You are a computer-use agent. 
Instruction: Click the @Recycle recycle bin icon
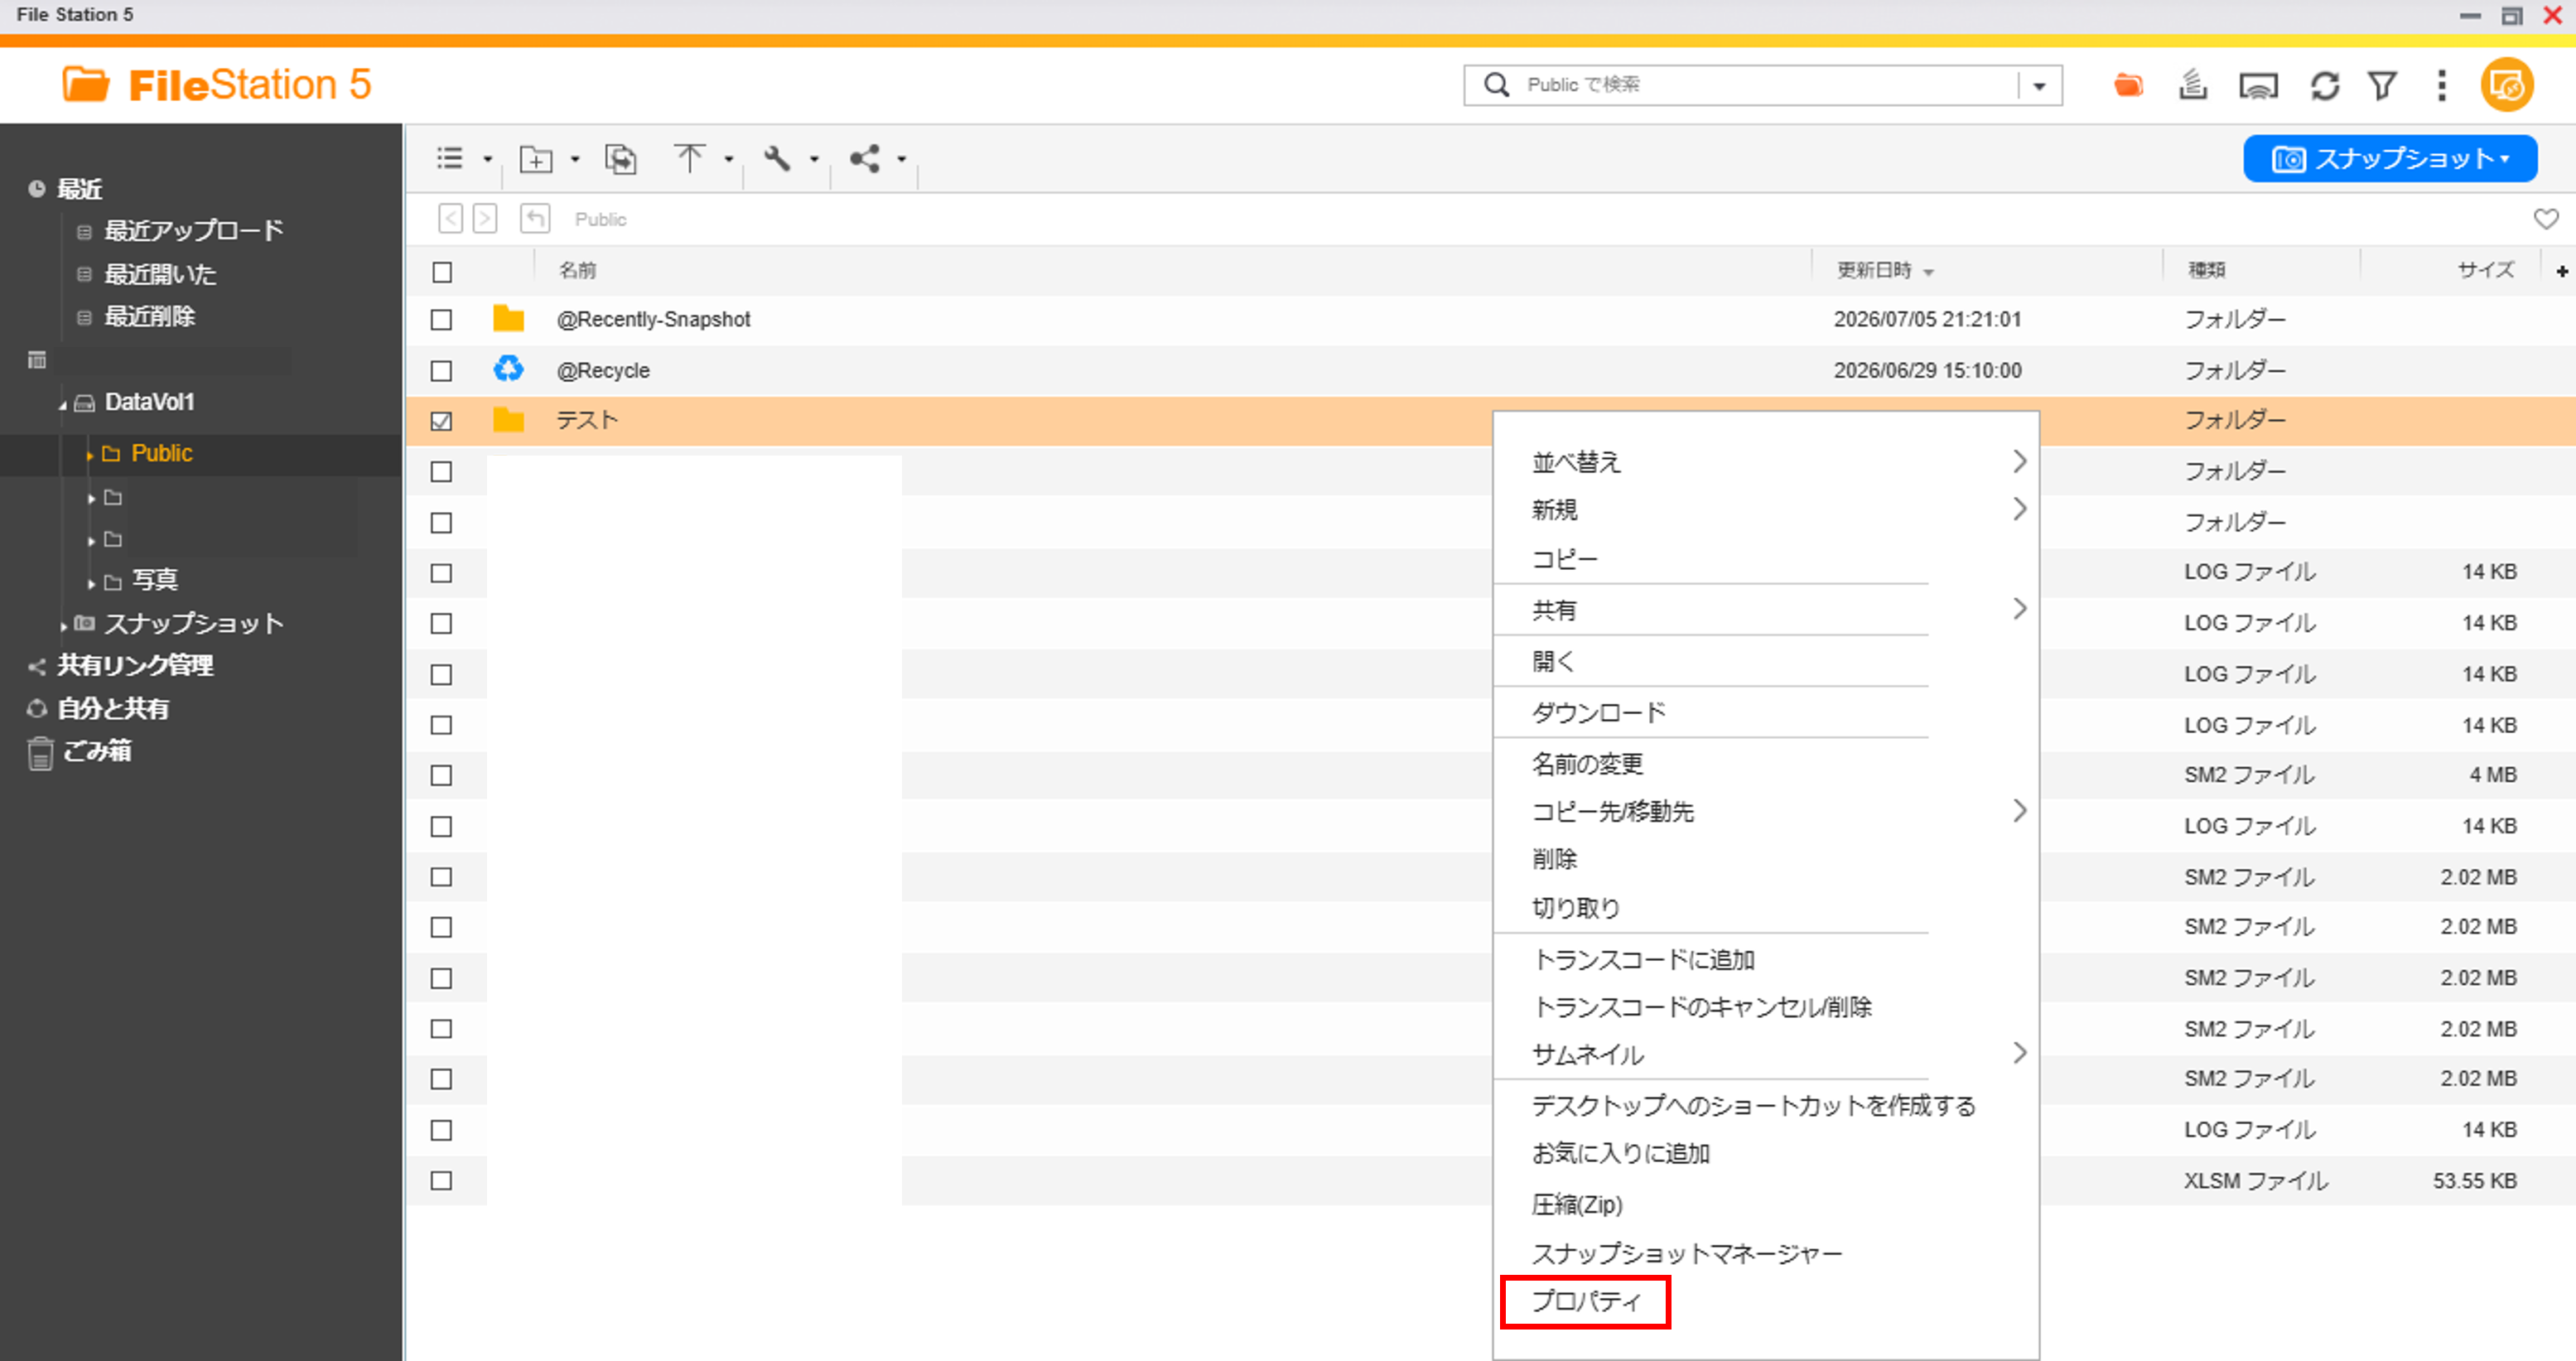pos(508,369)
